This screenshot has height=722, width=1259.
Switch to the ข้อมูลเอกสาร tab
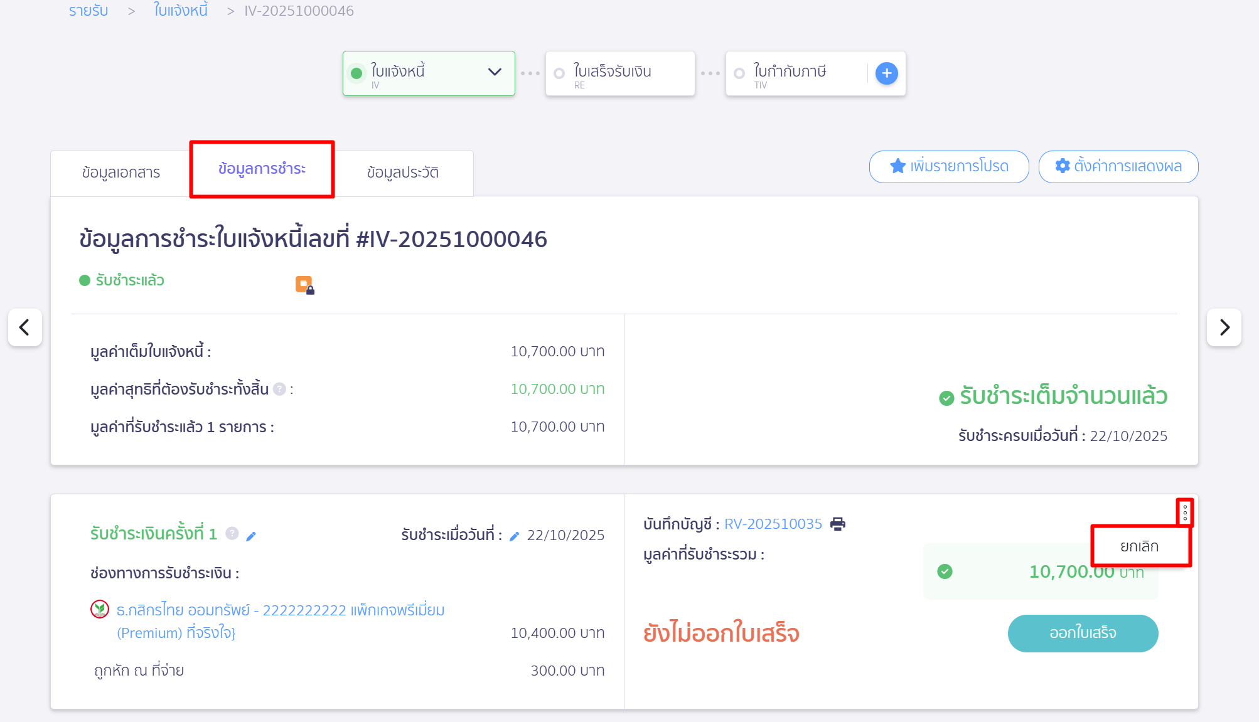pyautogui.click(x=121, y=173)
